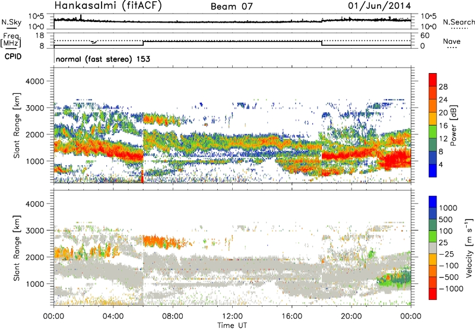Click 'normal (fast stereo) 153' text

tap(103, 59)
